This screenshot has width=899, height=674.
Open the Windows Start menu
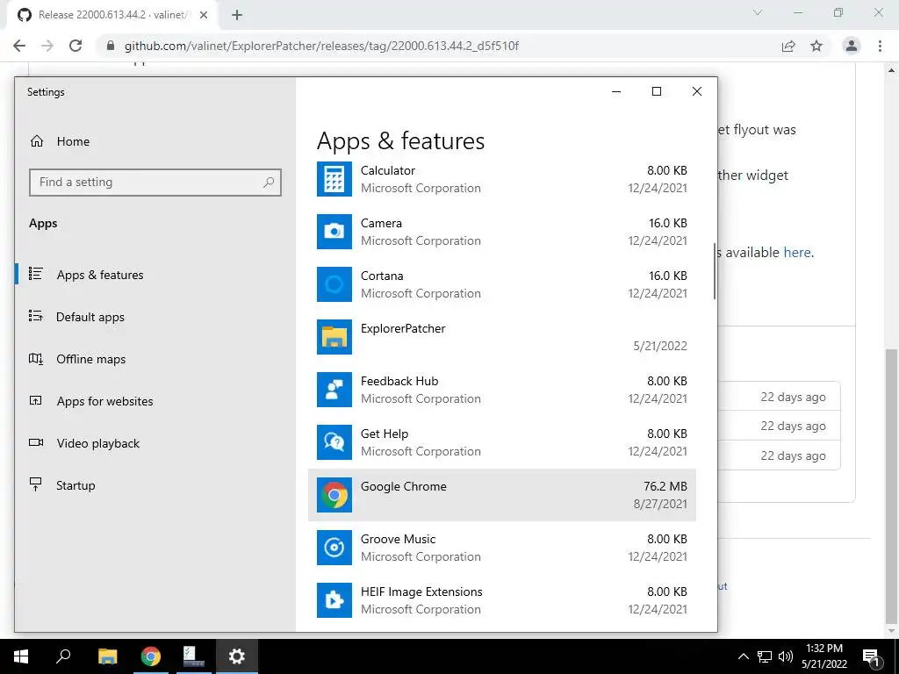[x=21, y=656]
